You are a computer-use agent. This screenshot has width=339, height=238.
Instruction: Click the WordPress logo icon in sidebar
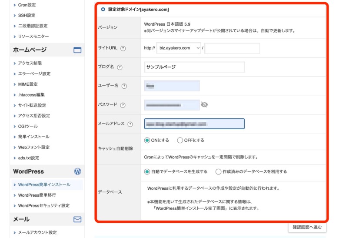click(x=77, y=171)
